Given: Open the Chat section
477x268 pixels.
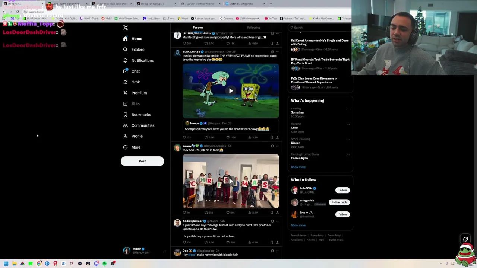Looking at the screenshot, I should click(x=132, y=71).
